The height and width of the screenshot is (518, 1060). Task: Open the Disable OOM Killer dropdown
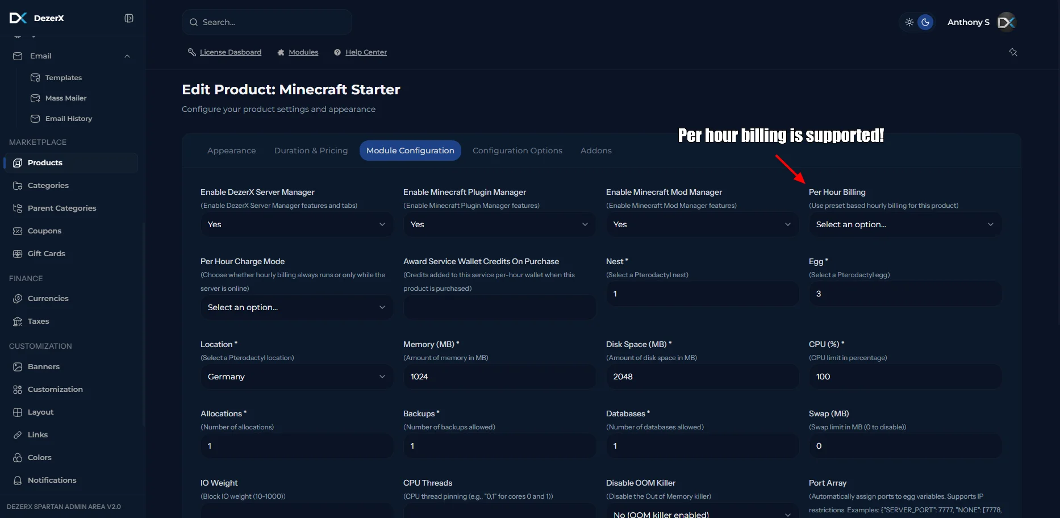(x=702, y=511)
